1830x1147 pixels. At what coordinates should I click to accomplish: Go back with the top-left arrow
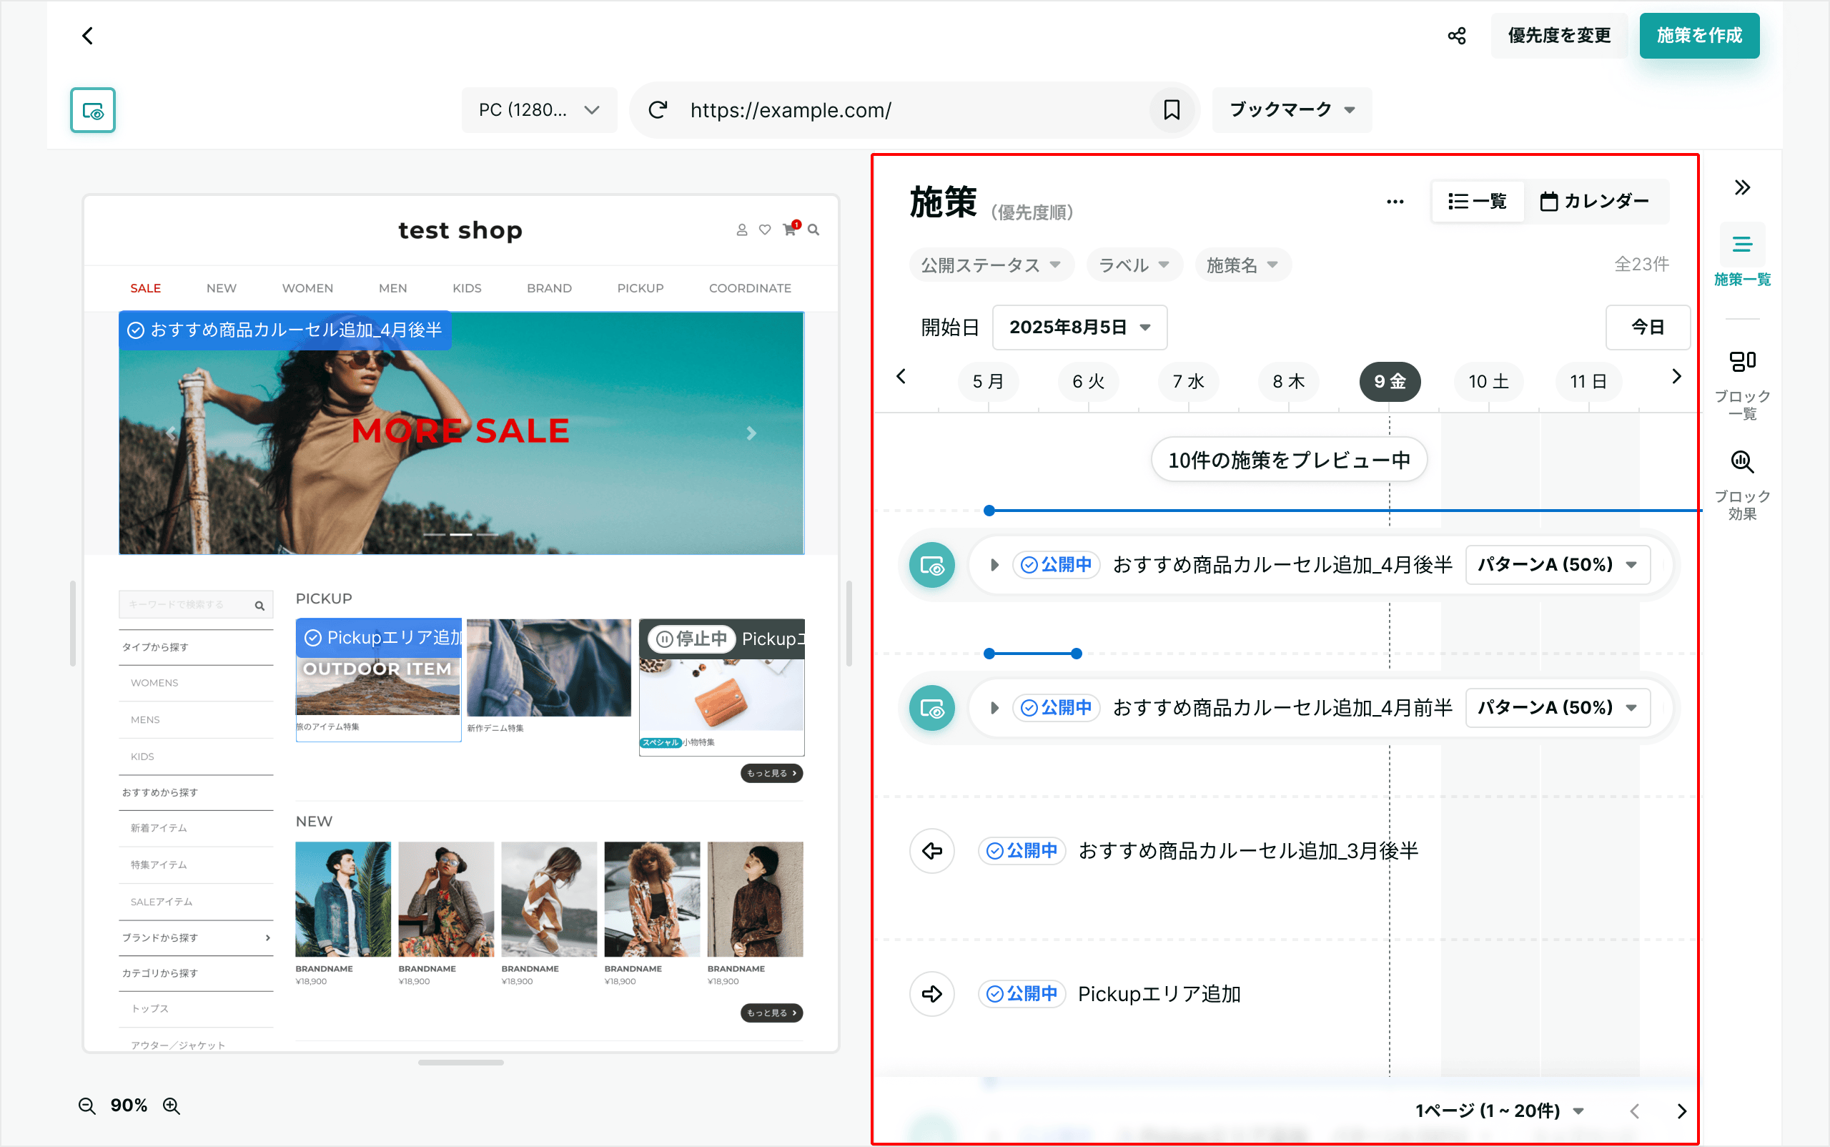click(87, 36)
